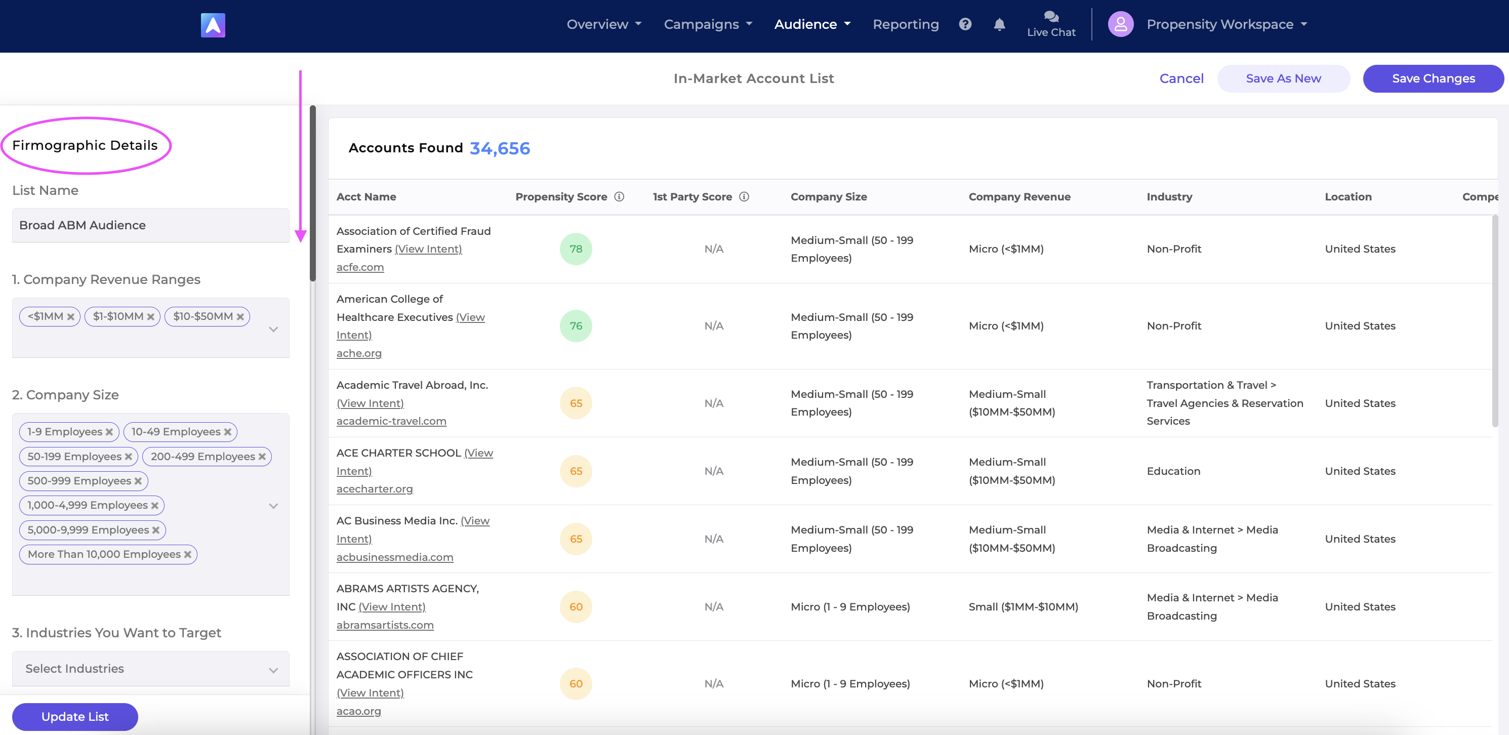
Task: Click Save Changes button
Action: pos(1433,78)
